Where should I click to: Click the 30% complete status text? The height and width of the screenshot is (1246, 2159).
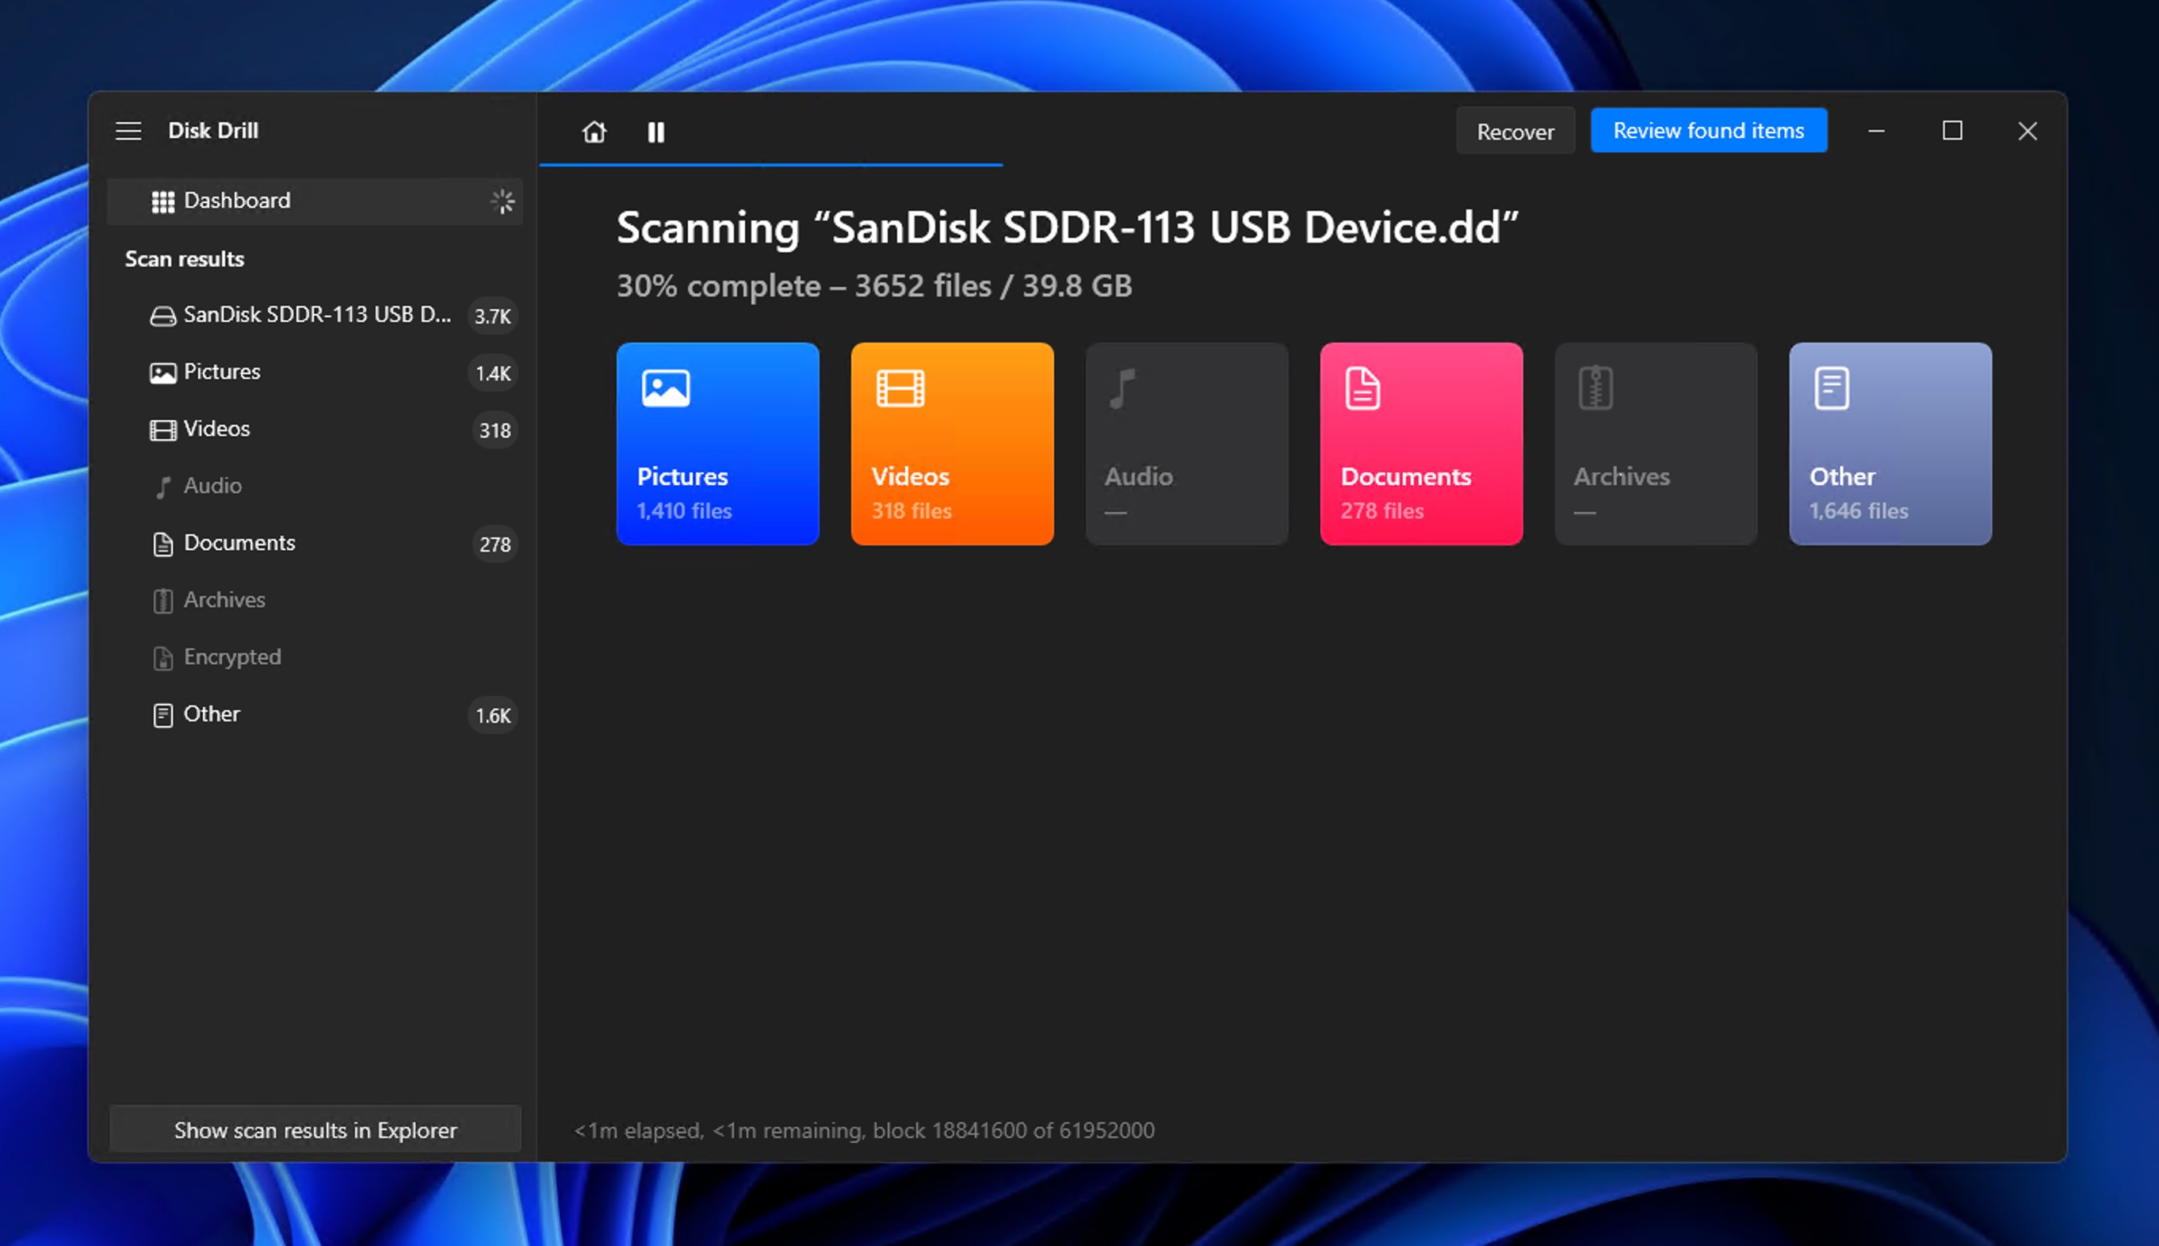point(873,286)
